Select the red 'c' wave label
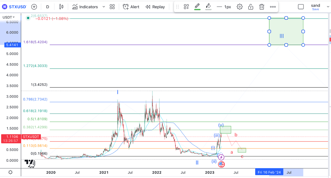Viewport: 331px width, 178px height. (x=242, y=156)
